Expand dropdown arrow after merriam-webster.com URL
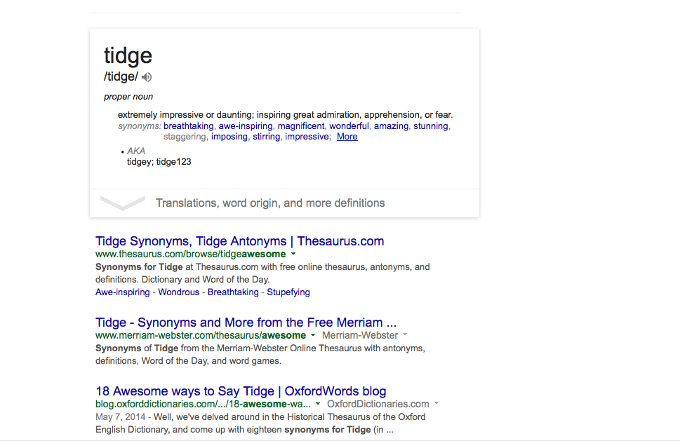Image resolution: width=680 pixels, height=441 pixels. coord(313,335)
